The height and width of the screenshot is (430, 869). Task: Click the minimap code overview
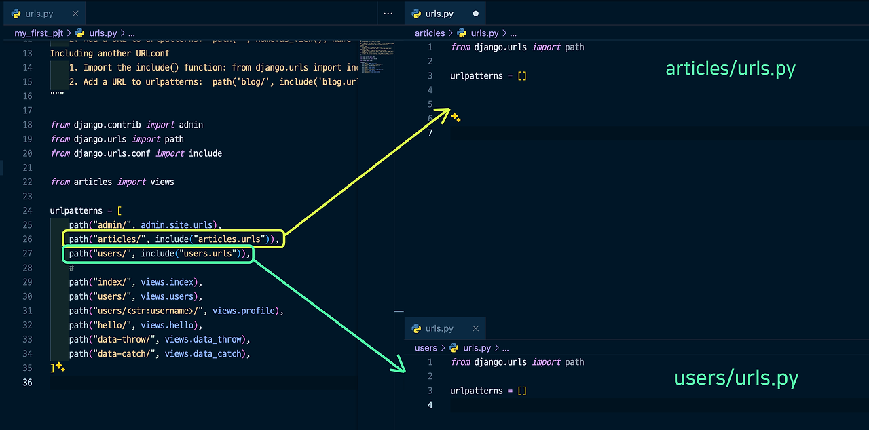pyautogui.click(x=377, y=58)
